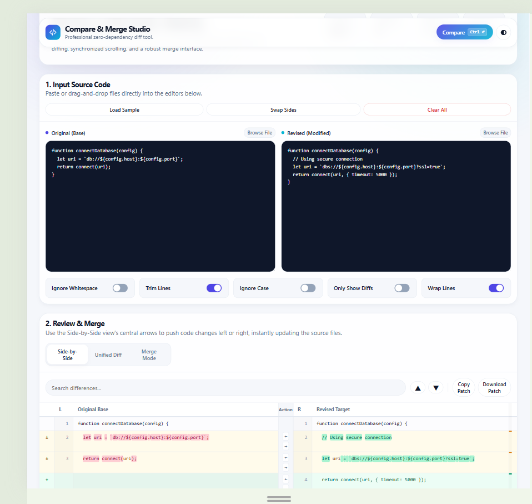The image size is (532, 504).
Task: Open the Merge Mode tab
Action: point(149,355)
